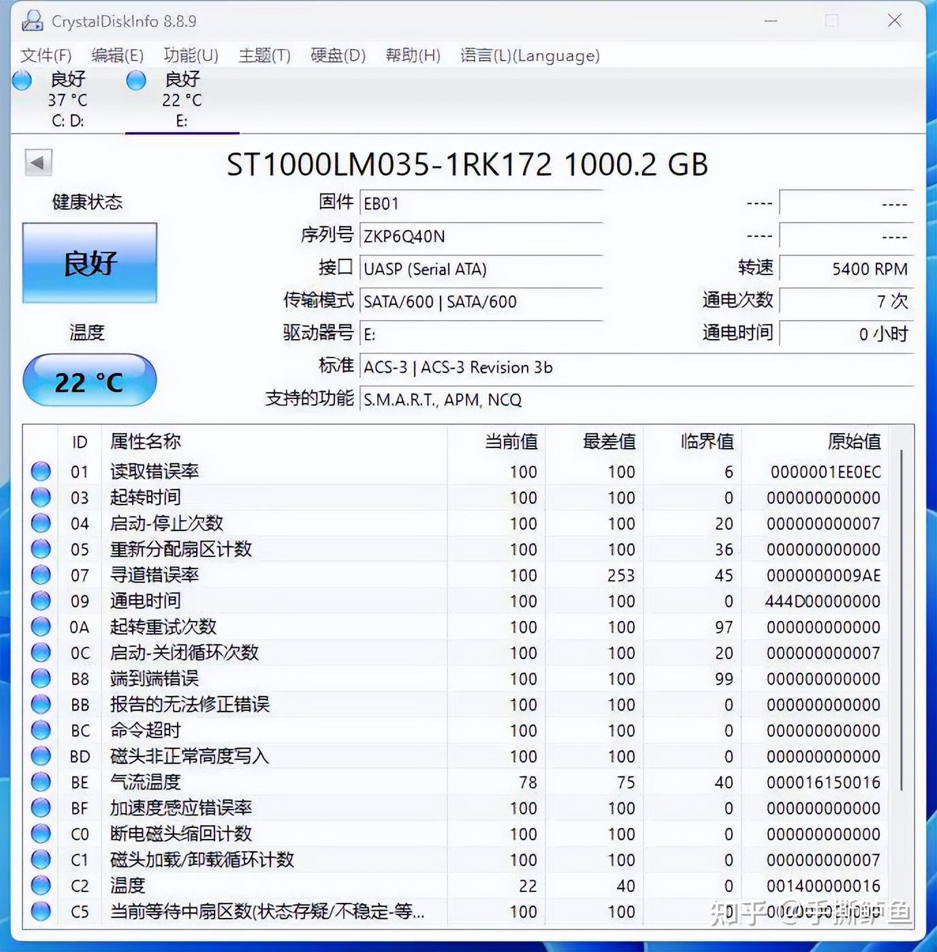The width and height of the screenshot is (937, 952).
Task: Click status orb of attribute BC 命令超时
Action: [x=41, y=730]
